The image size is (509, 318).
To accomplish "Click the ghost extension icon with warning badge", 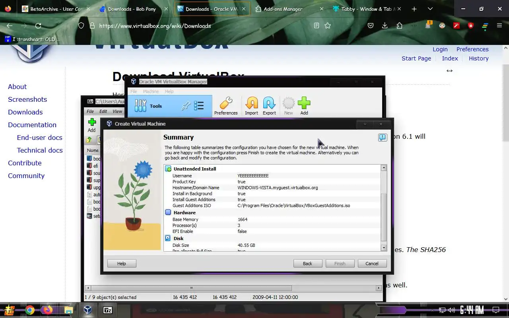I will click(428, 25).
